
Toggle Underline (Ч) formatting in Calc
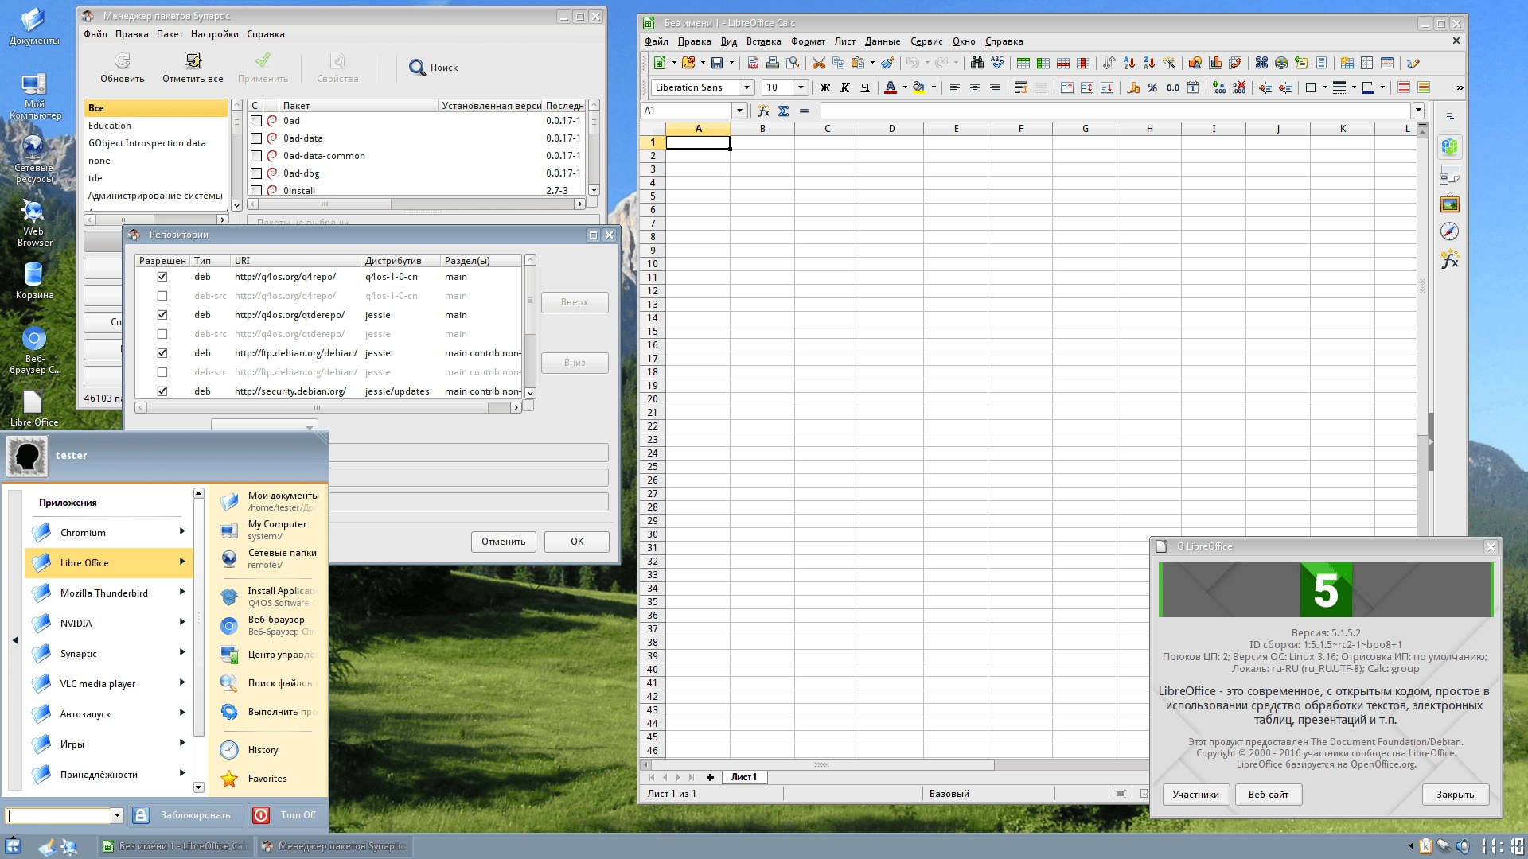(x=865, y=87)
